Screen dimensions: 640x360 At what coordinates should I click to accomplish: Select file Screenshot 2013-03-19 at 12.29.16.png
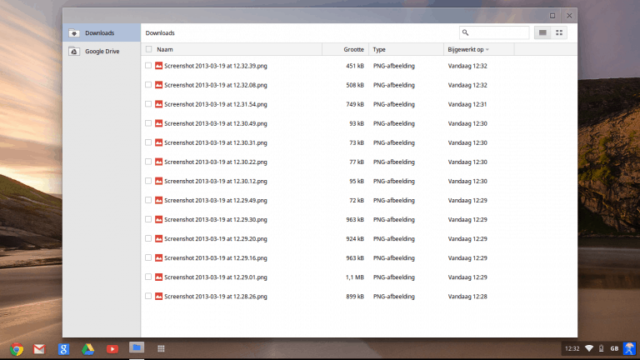coord(216,258)
